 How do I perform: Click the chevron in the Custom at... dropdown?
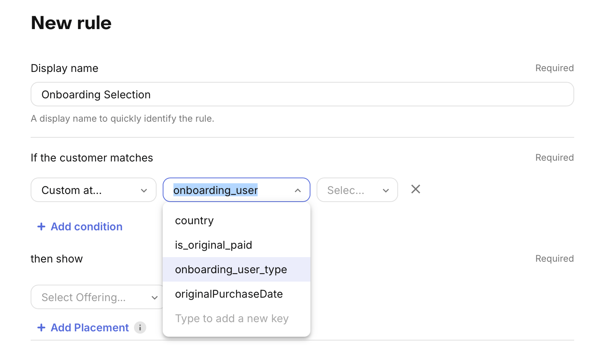(144, 190)
